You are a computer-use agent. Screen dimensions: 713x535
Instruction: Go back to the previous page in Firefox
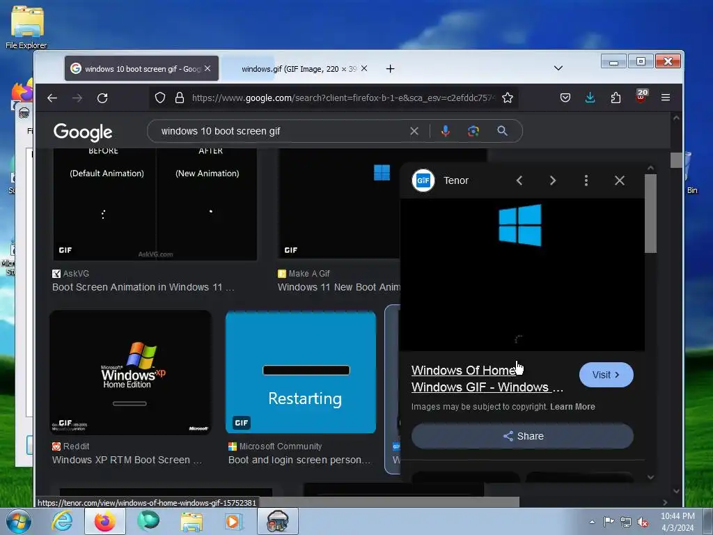52,98
